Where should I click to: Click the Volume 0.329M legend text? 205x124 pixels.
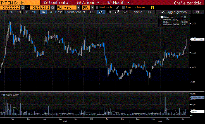click(12, 95)
